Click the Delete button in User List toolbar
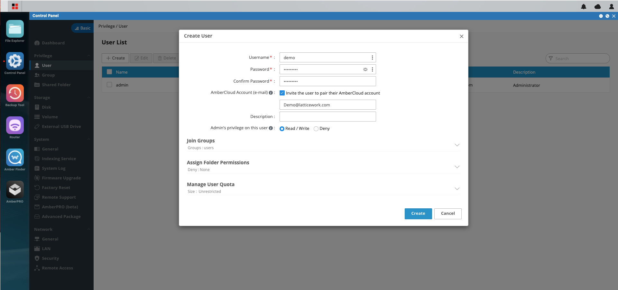 point(167,58)
